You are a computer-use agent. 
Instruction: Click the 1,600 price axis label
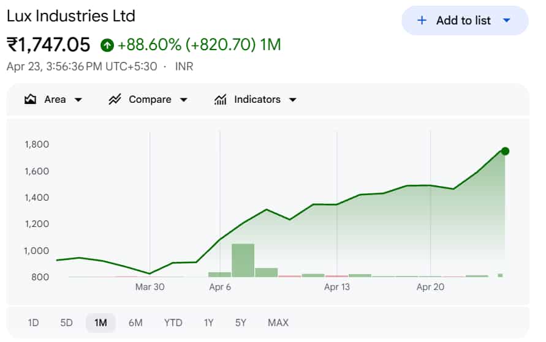point(37,171)
